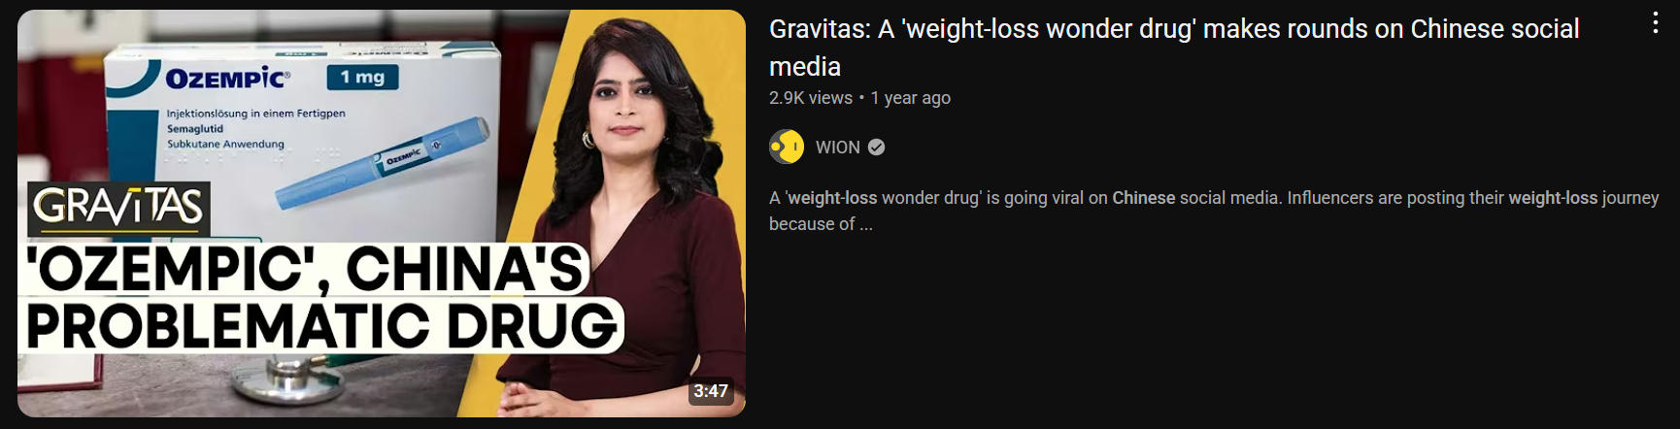Play video via the presenter in thumbnail
Screen dimensions: 1680x429
click(631, 223)
